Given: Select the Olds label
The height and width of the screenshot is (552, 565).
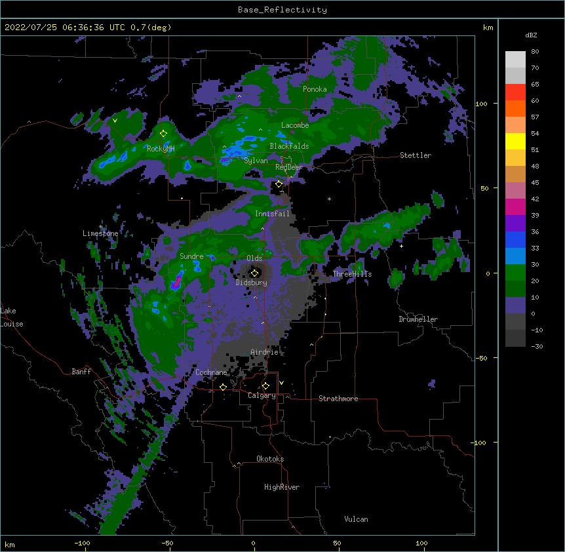Looking at the screenshot, I should (254, 258).
